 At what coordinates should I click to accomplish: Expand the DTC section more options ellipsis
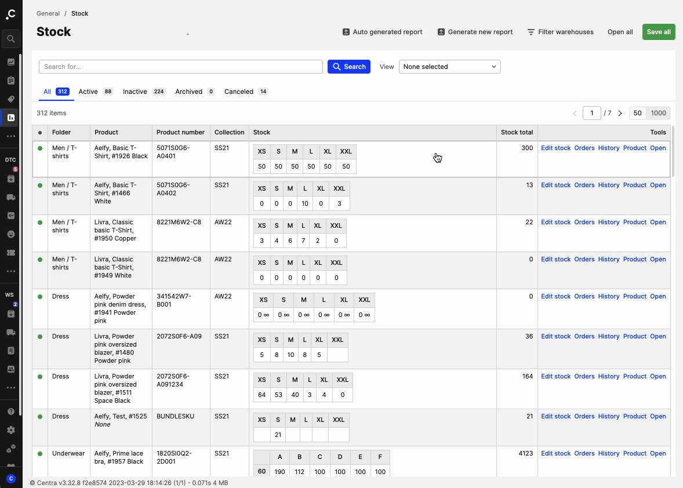10,271
